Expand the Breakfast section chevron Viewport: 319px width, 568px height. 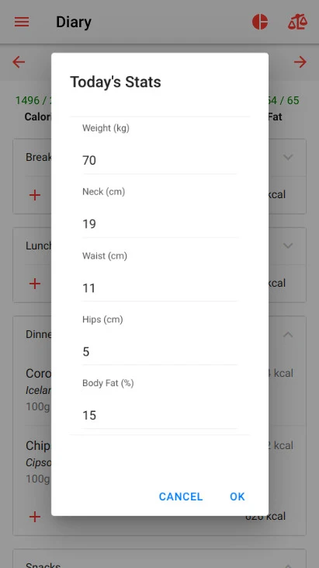(288, 157)
